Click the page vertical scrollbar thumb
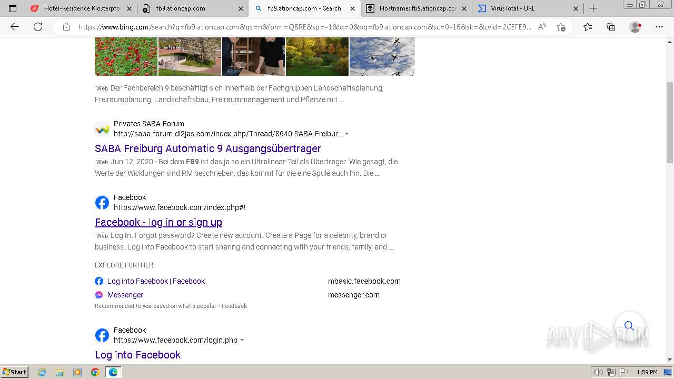 point(669,122)
